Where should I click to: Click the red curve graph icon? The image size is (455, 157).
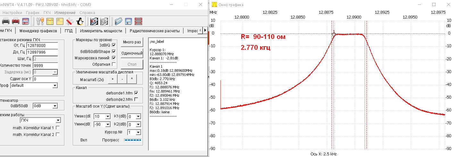(x=50, y=21)
